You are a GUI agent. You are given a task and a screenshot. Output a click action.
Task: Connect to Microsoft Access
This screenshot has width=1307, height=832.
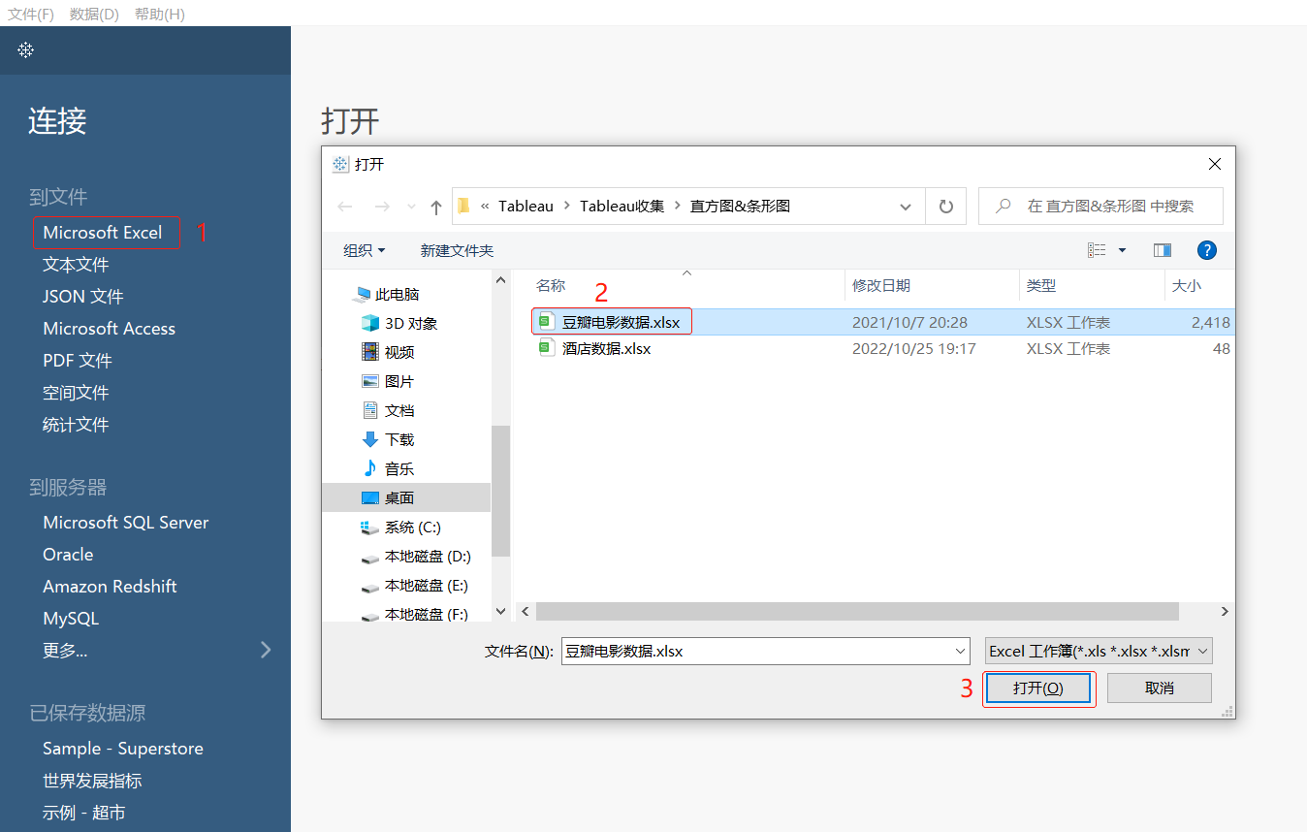(x=110, y=329)
